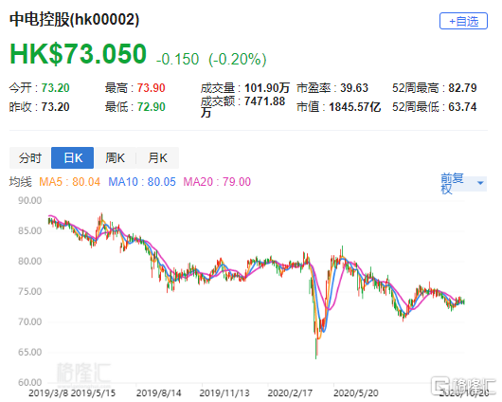
Task: Click the MA20 : 79.00 indicator
Action: tap(217, 182)
